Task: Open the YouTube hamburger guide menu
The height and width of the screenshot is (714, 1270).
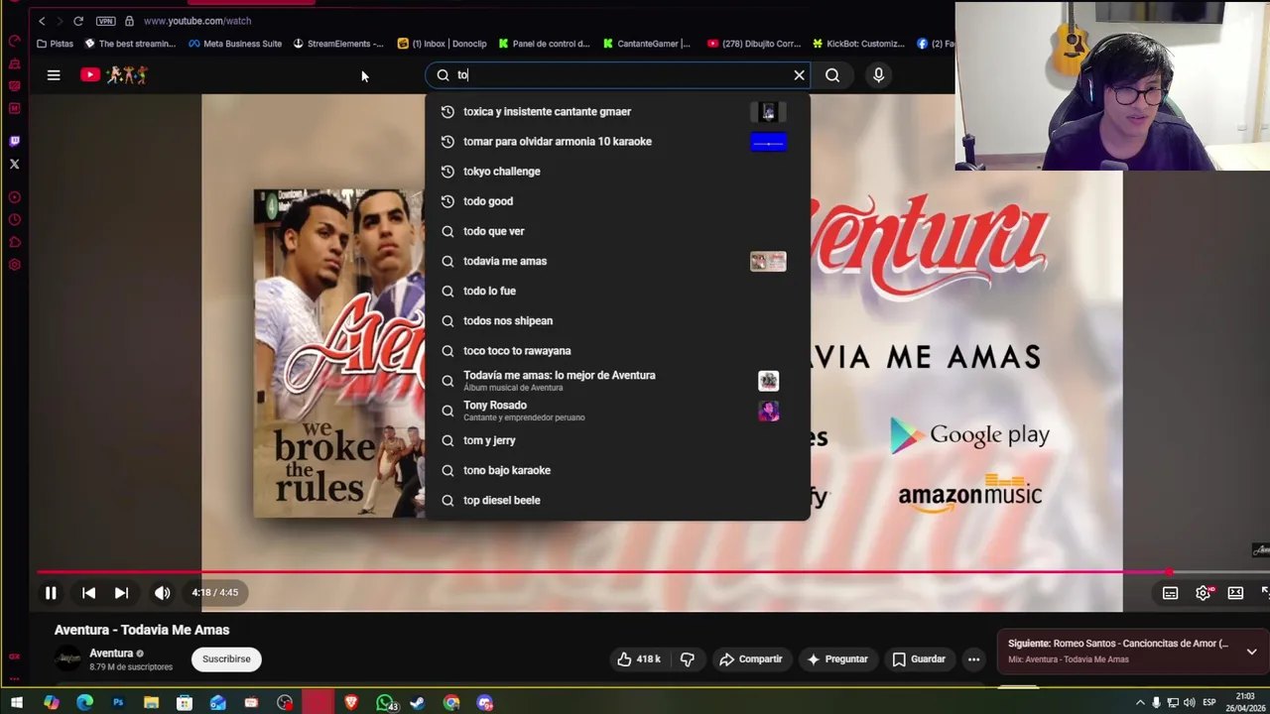Action: 54,74
